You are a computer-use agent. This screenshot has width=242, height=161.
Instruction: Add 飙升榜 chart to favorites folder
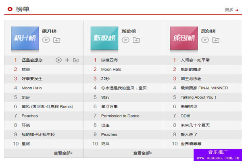tap(56, 40)
